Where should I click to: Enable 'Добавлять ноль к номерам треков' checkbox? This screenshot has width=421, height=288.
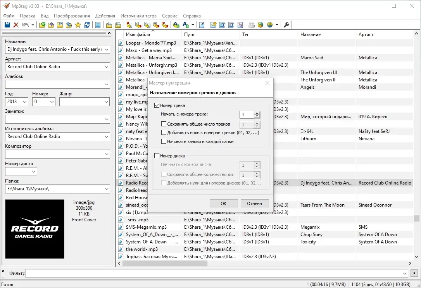[x=164, y=133]
